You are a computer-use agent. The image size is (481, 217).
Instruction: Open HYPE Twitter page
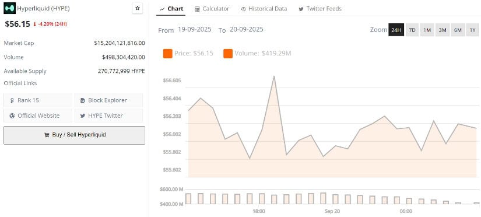click(x=108, y=116)
